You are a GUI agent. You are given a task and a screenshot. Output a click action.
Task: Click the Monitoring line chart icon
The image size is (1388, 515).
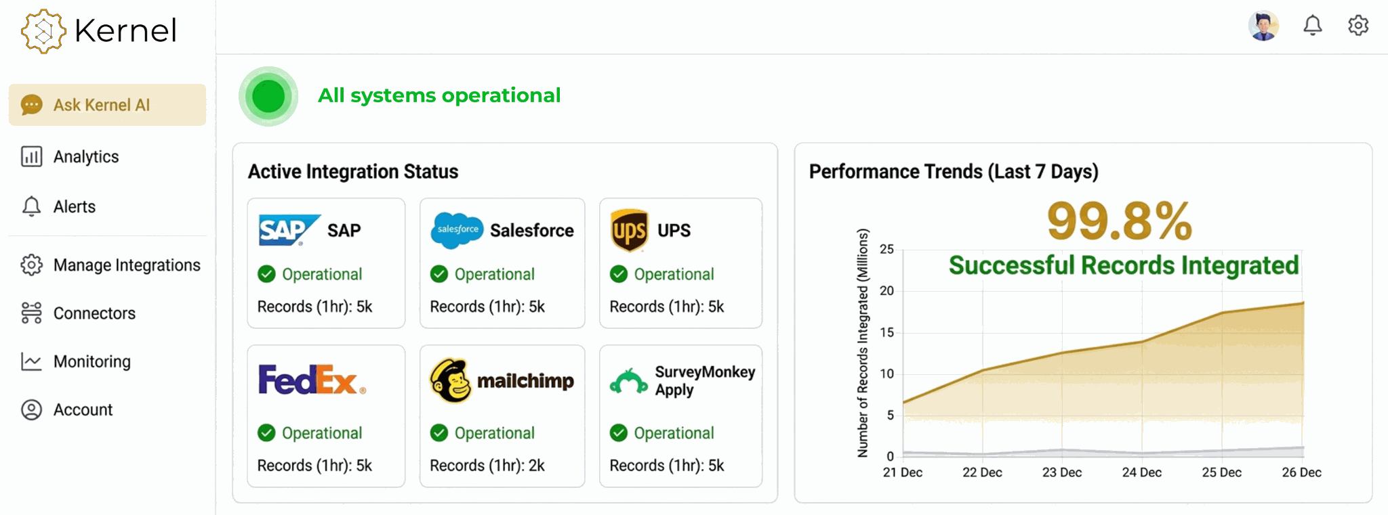[32, 361]
